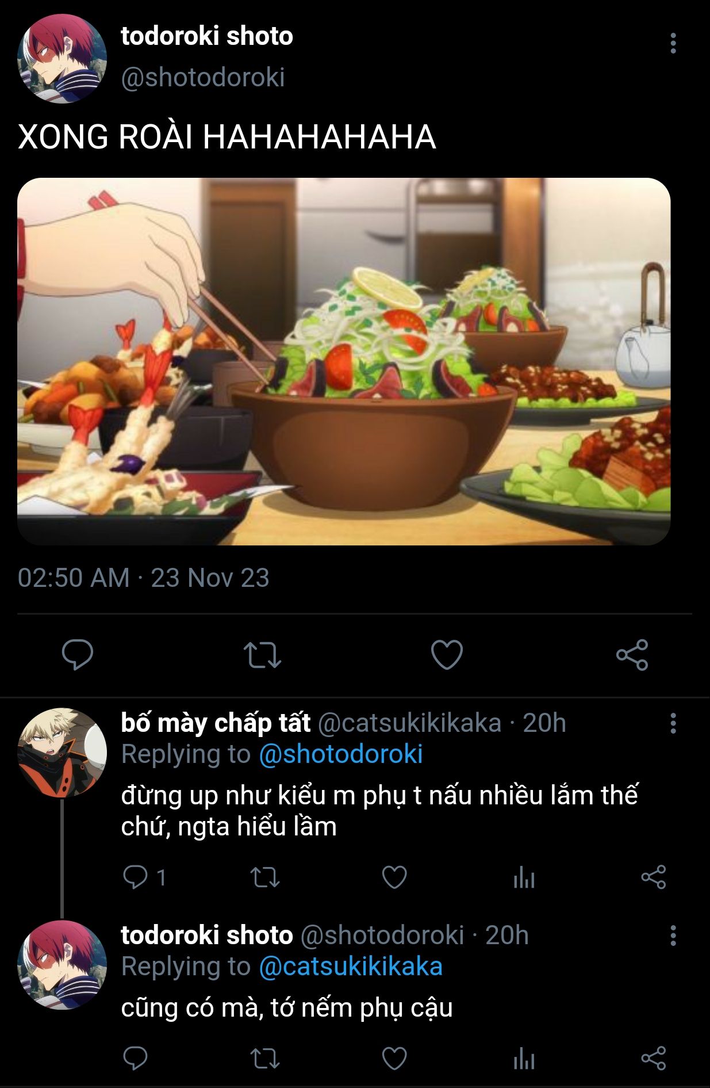Open the food photo in the tweet
Viewport: 710px width, 1088px height.
[344, 361]
